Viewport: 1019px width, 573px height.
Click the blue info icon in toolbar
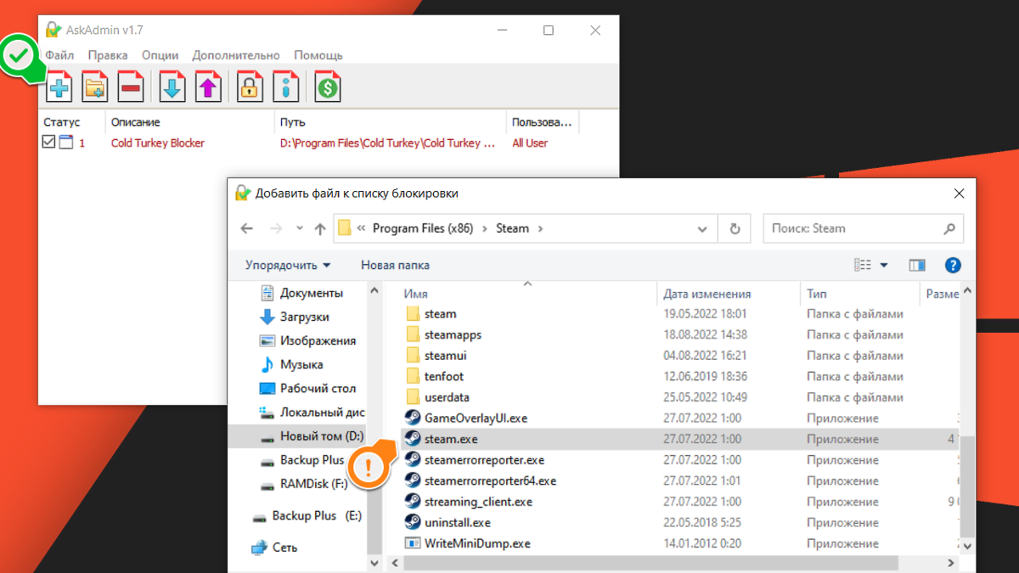pos(285,87)
